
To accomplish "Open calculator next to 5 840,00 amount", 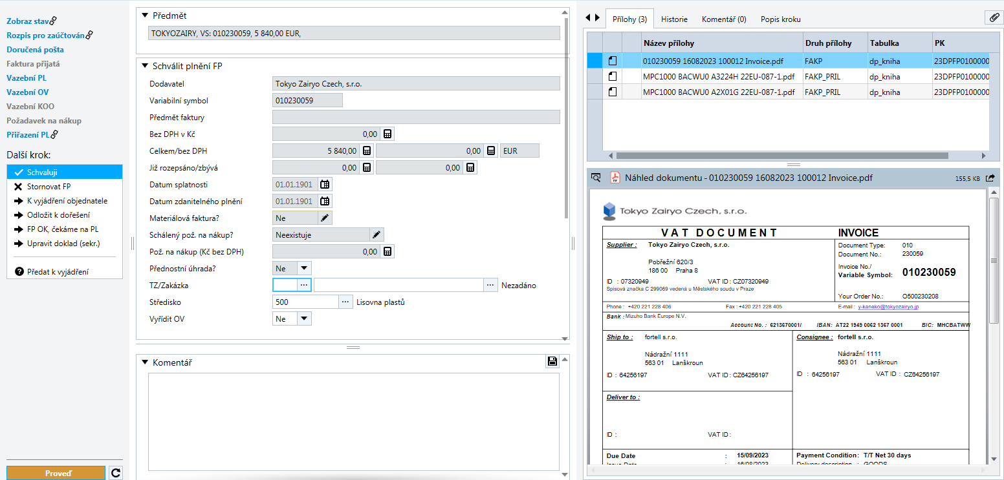I will point(367,151).
